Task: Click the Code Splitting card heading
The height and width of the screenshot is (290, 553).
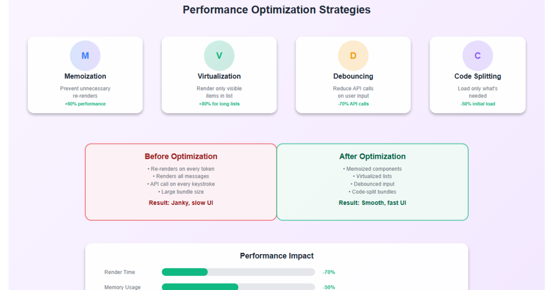Action: (x=477, y=76)
